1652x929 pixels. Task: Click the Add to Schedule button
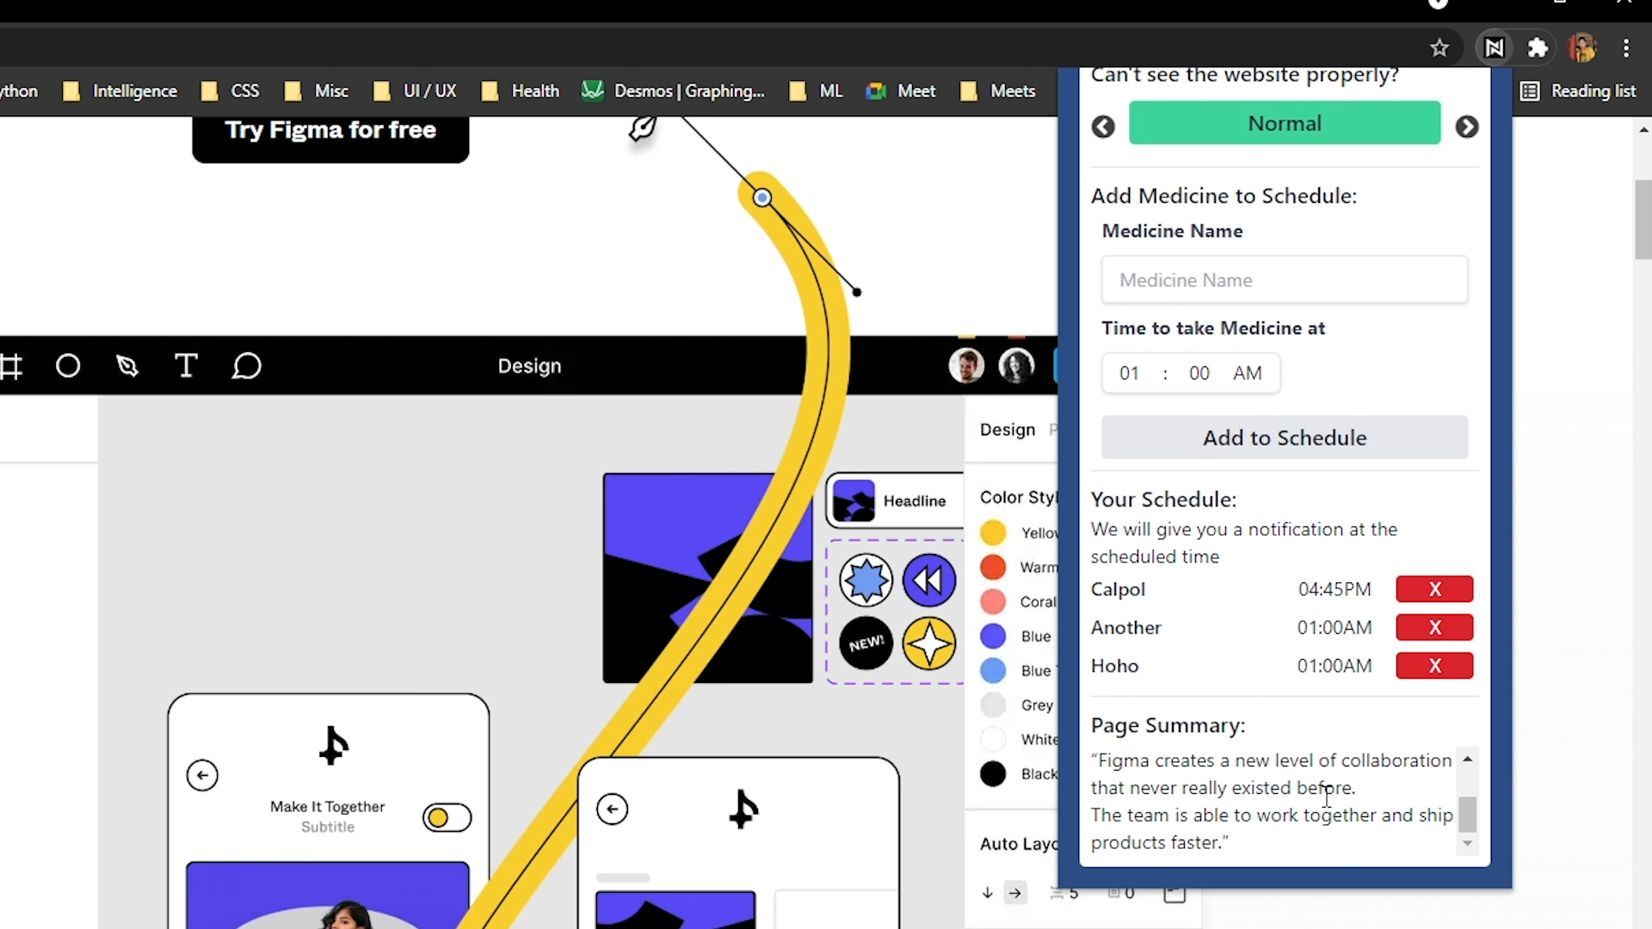(x=1285, y=438)
